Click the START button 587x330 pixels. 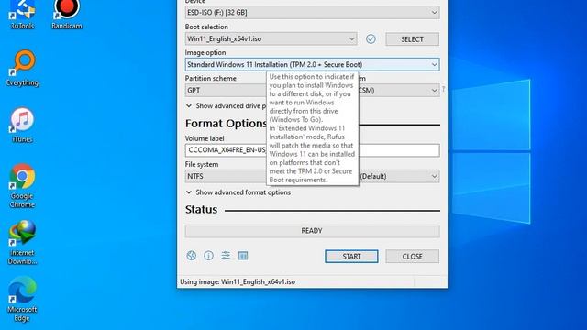[351, 257]
